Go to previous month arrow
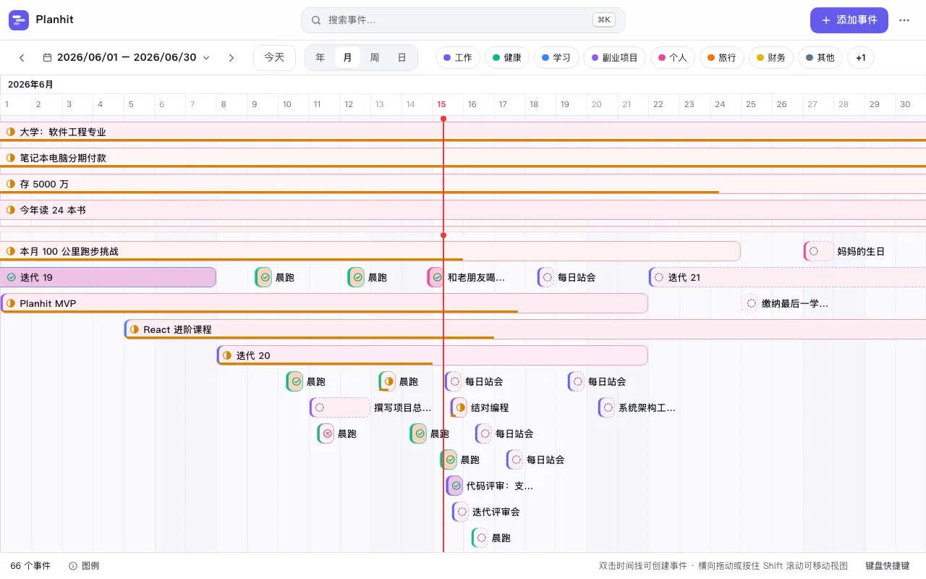The width and height of the screenshot is (926, 579). (x=22, y=58)
